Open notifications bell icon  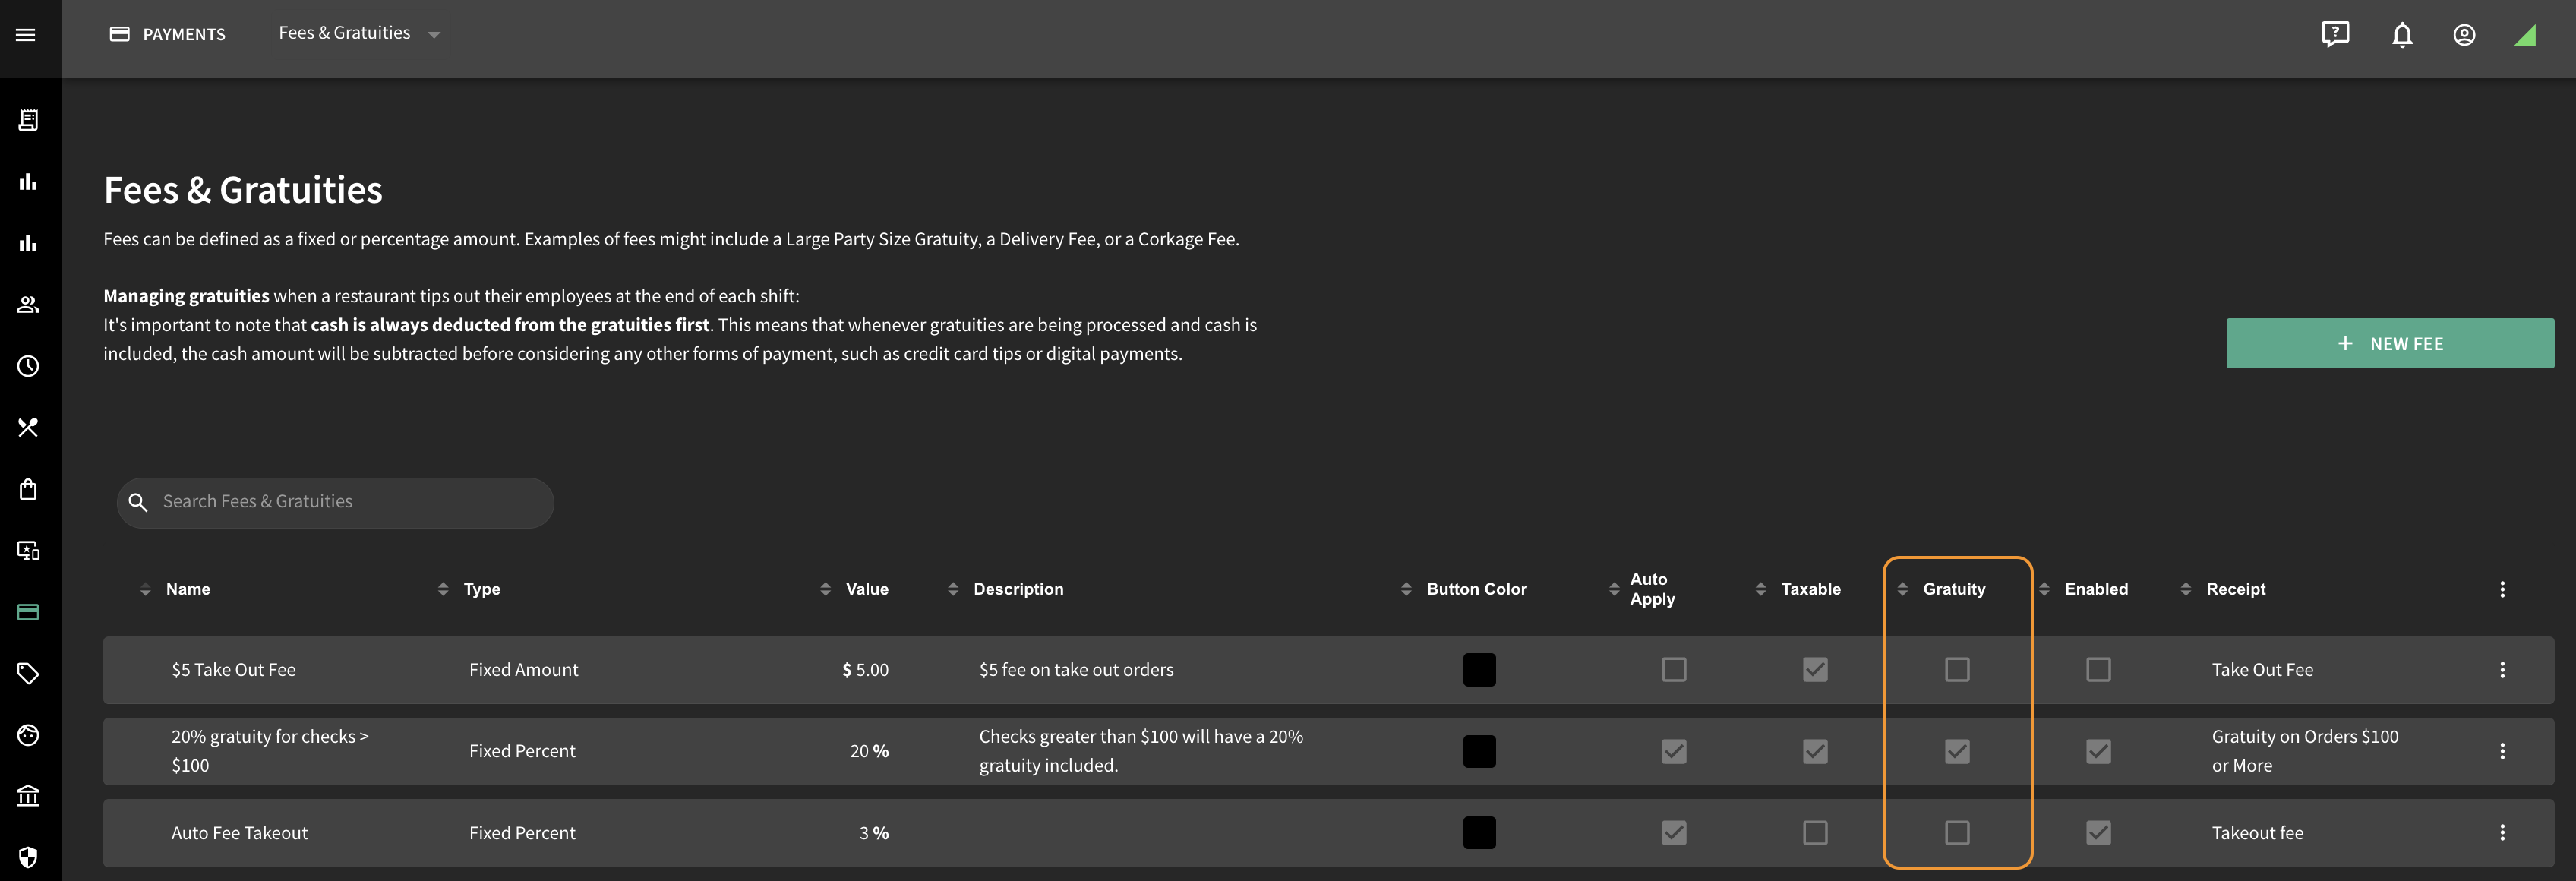2402,35
